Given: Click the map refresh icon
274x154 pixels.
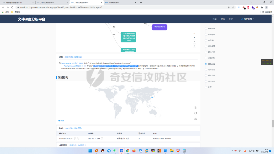Looking at the screenshot, I should coord(195,113).
